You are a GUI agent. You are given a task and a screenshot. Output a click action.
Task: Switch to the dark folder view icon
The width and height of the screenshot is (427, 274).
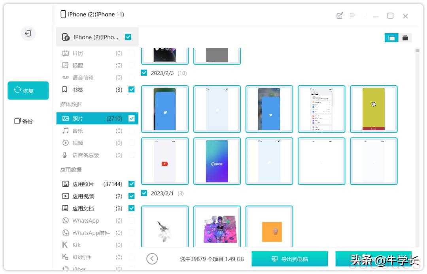(405, 38)
